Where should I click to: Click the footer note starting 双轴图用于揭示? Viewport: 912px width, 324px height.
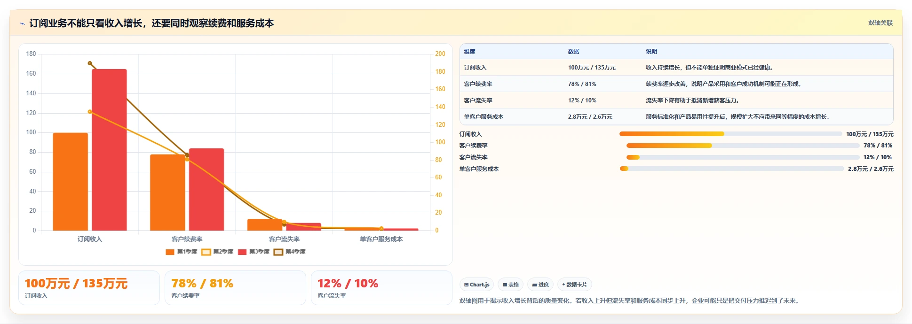[630, 301]
